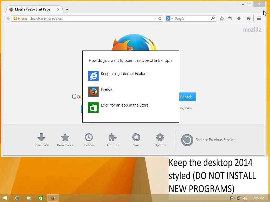Go to the Firefox home page
Screen dimensions: 270x202
click(248, 18)
